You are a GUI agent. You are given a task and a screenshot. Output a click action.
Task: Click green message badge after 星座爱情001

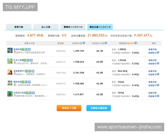point(26,71)
